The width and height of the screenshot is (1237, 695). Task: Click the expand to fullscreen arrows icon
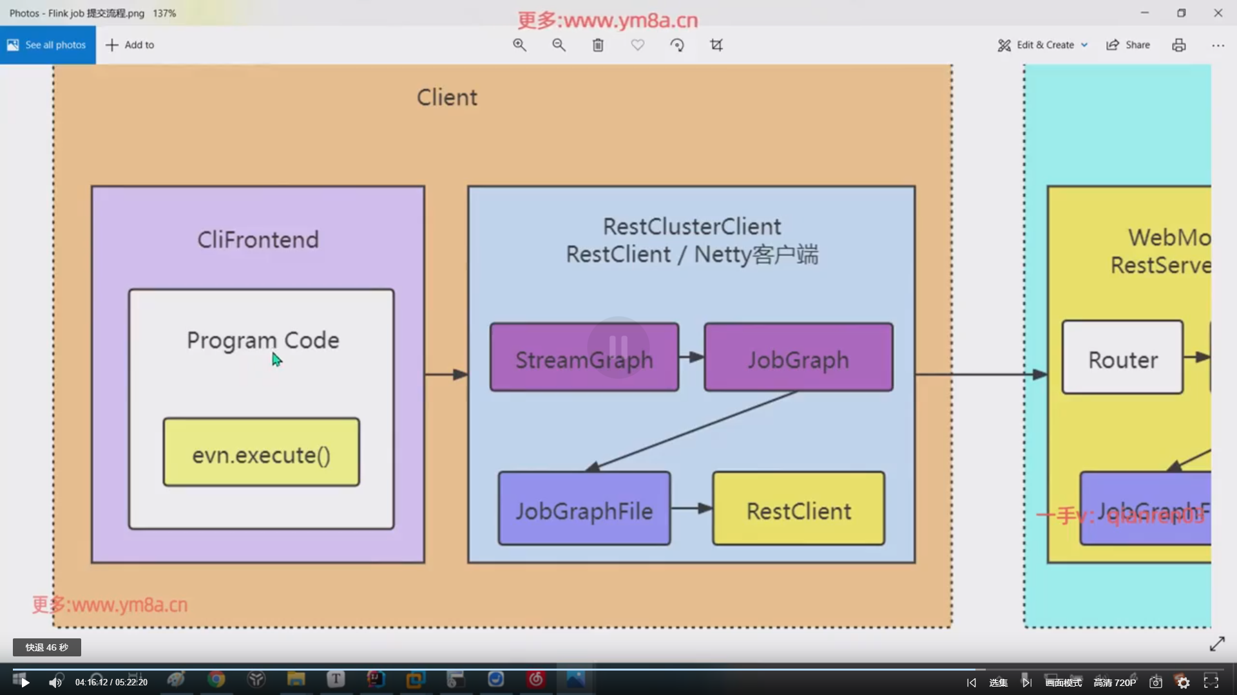[1216, 644]
